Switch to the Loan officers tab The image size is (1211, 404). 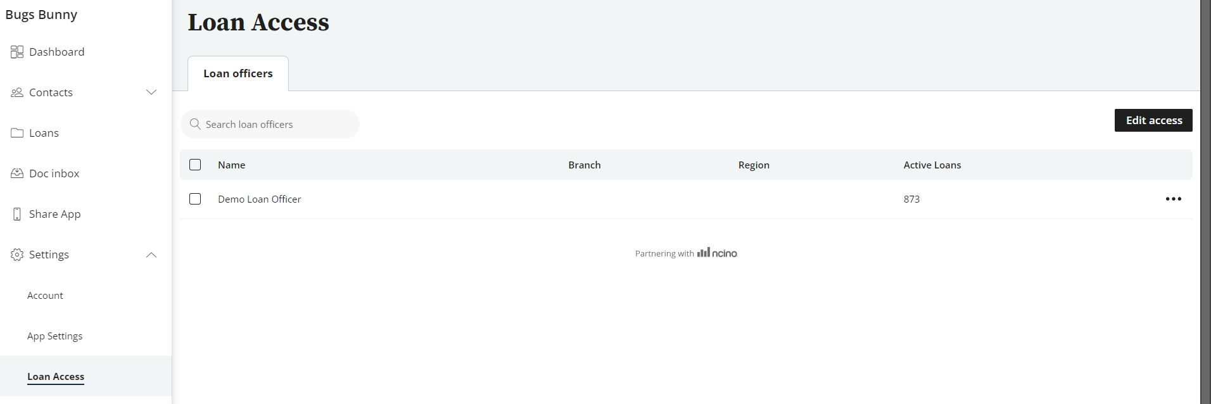tap(238, 73)
